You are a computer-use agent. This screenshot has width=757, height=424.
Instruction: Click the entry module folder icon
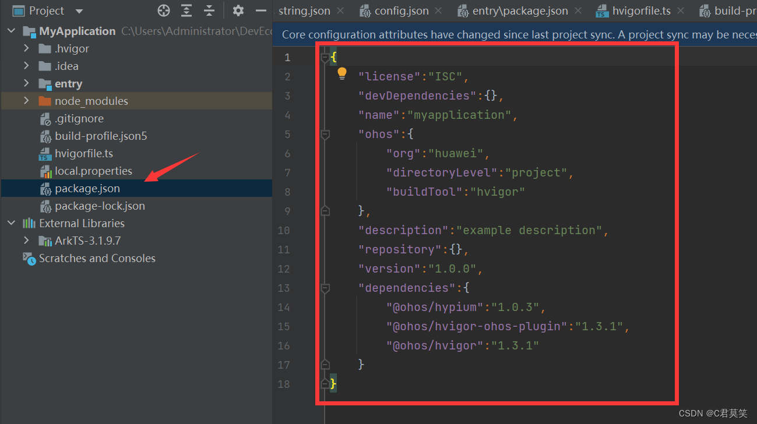(x=45, y=83)
